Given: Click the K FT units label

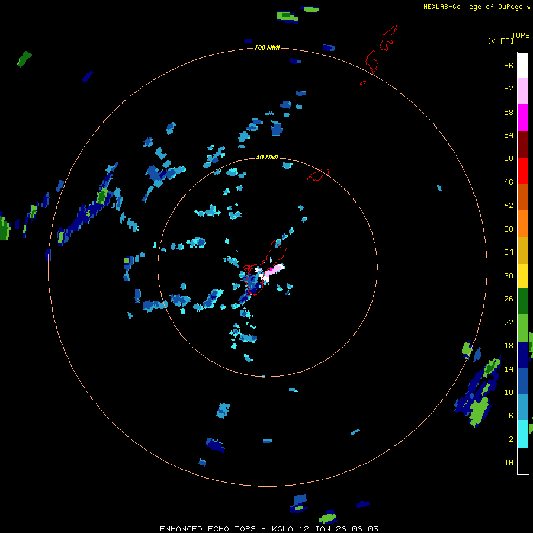Looking at the screenshot, I should click(500, 41).
